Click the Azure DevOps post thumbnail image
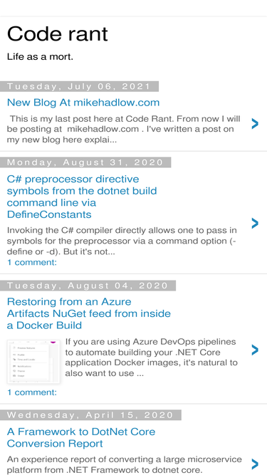This screenshot has height=475, width=267. click(33, 362)
